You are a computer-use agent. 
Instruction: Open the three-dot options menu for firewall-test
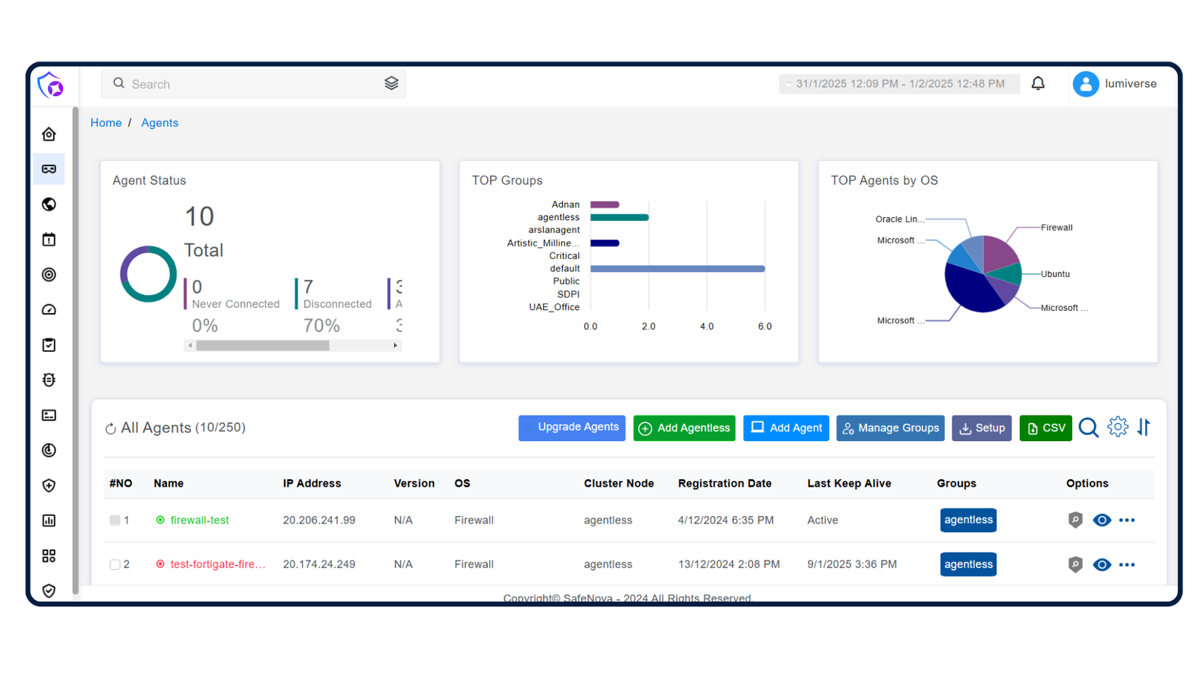tap(1127, 520)
